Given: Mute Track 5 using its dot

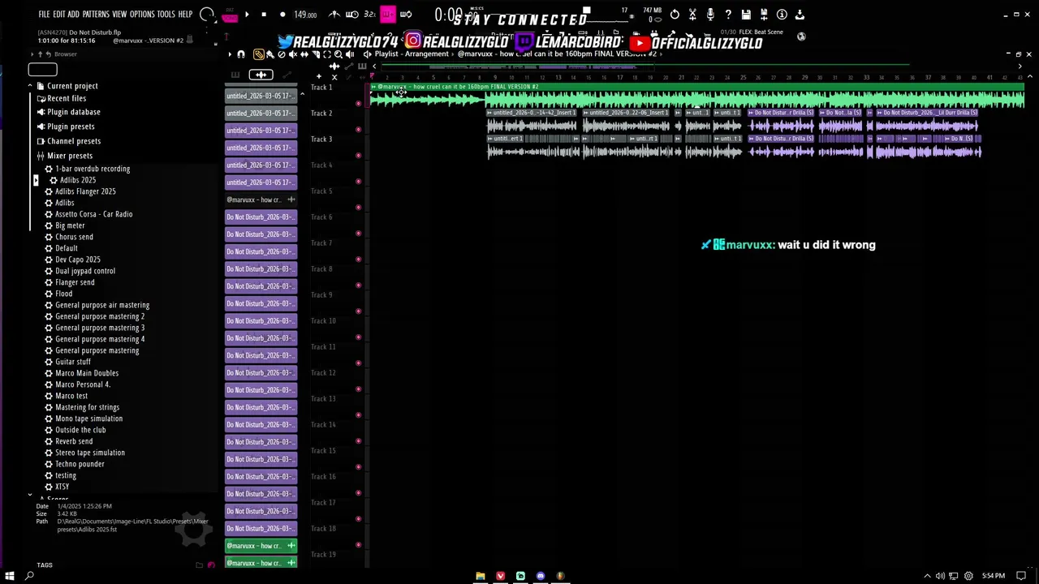Looking at the screenshot, I should click(x=359, y=207).
